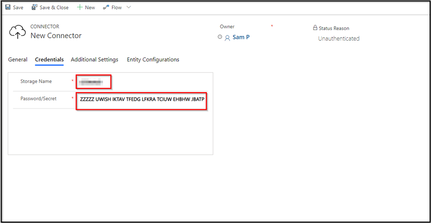Select the Credentials tab

click(x=49, y=60)
